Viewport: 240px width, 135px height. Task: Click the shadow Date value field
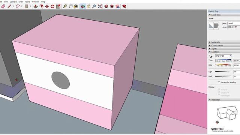(x=237, y=65)
